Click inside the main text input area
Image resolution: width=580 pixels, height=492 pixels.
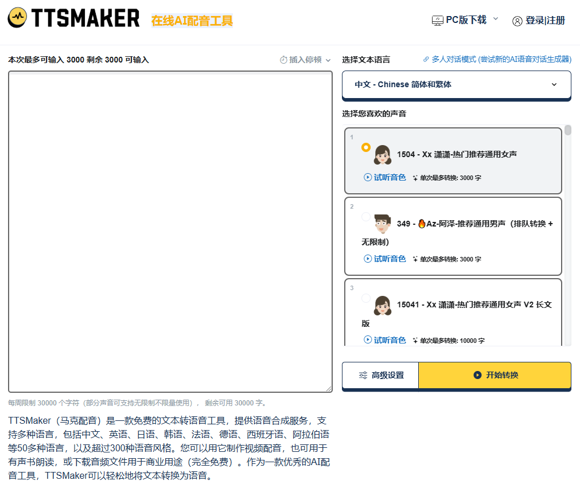[170, 232]
